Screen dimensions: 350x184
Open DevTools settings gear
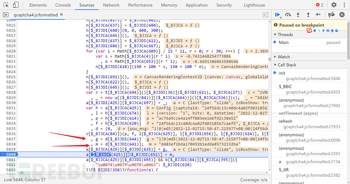(x=334, y=5)
